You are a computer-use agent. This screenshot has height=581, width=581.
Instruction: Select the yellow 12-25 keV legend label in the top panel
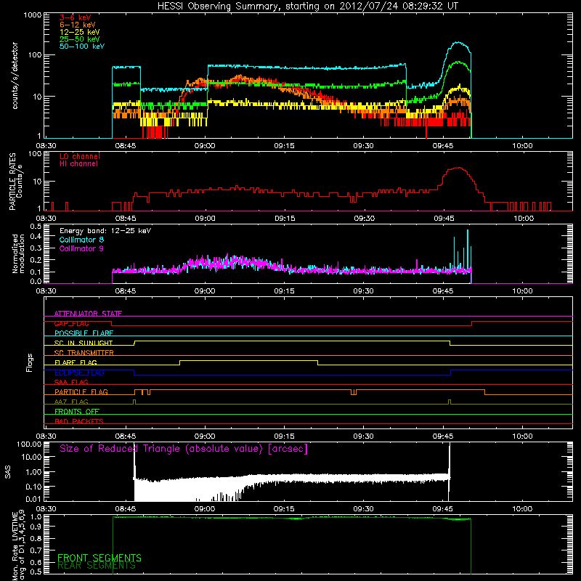[79, 32]
